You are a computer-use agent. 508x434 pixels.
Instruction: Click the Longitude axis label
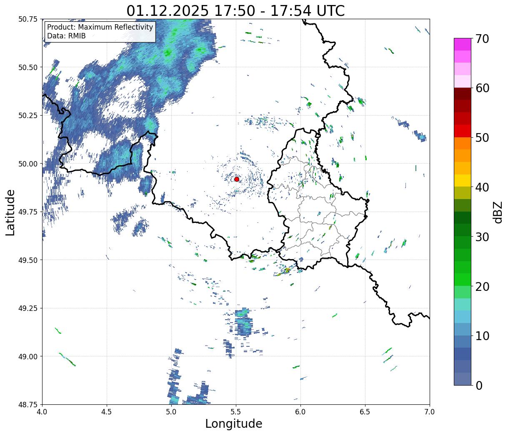(x=234, y=424)
